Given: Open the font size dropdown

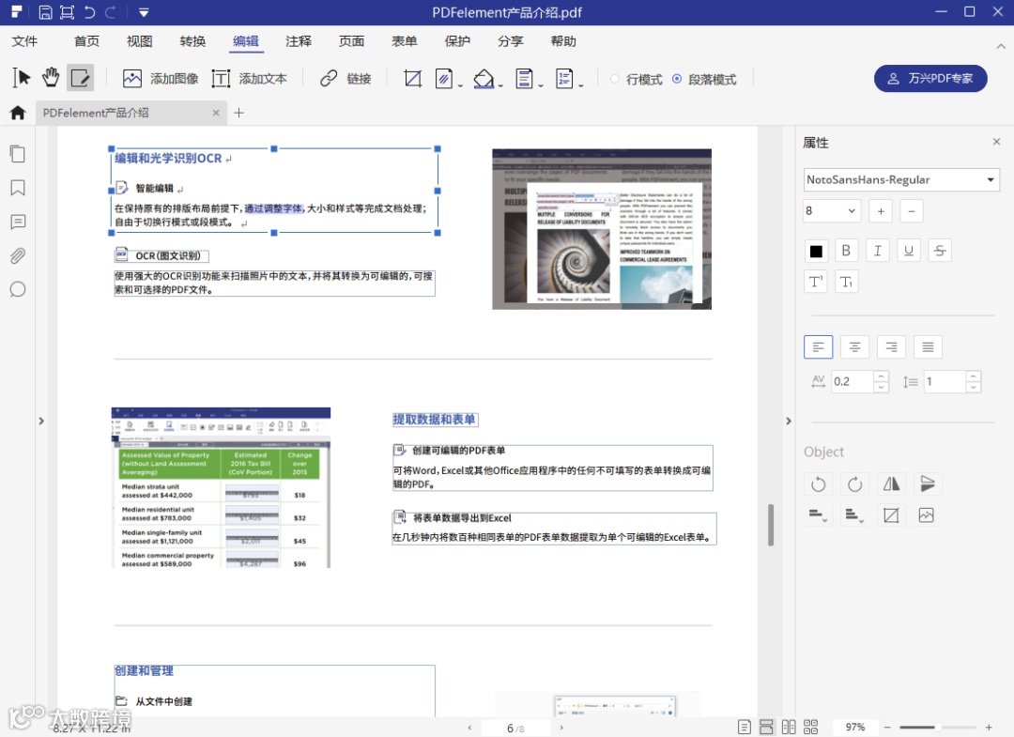Looking at the screenshot, I should click(832, 210).
